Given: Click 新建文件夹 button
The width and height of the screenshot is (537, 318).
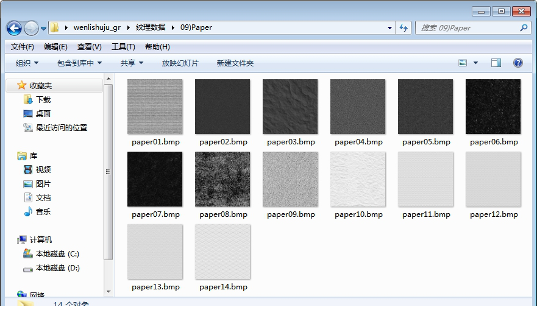Looking at the screenshot, I should click(x=235, y=63).
